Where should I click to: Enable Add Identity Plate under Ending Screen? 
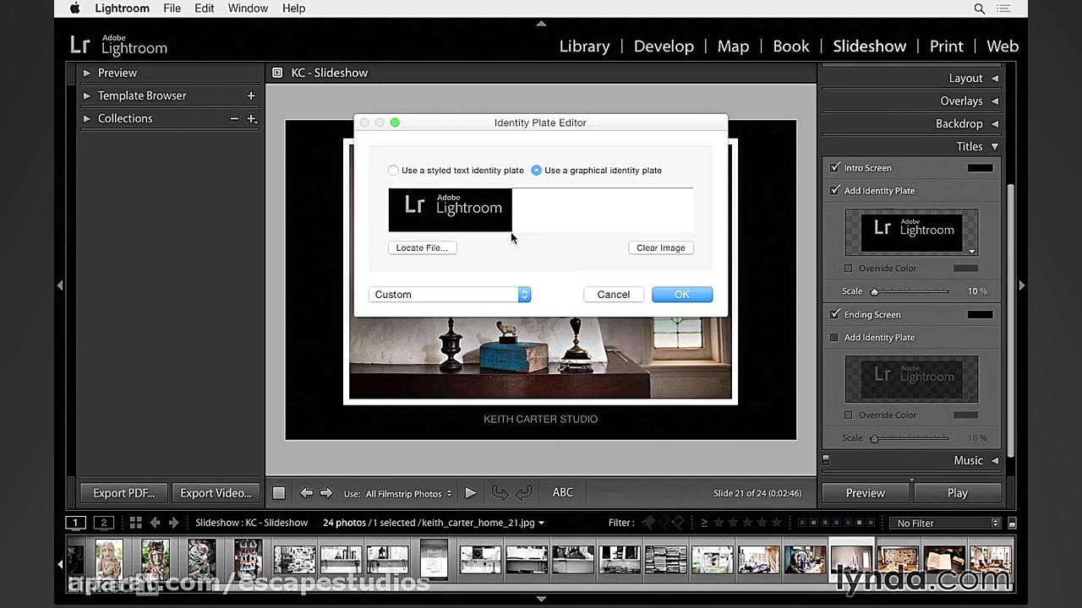pyautogui.click(x=834, y=337)
